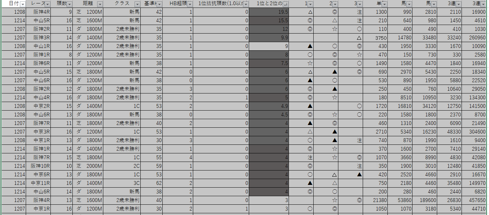Select the 基準H cell with value 55
This screenshot has height=215, width=489.
(x=152, y=157)
